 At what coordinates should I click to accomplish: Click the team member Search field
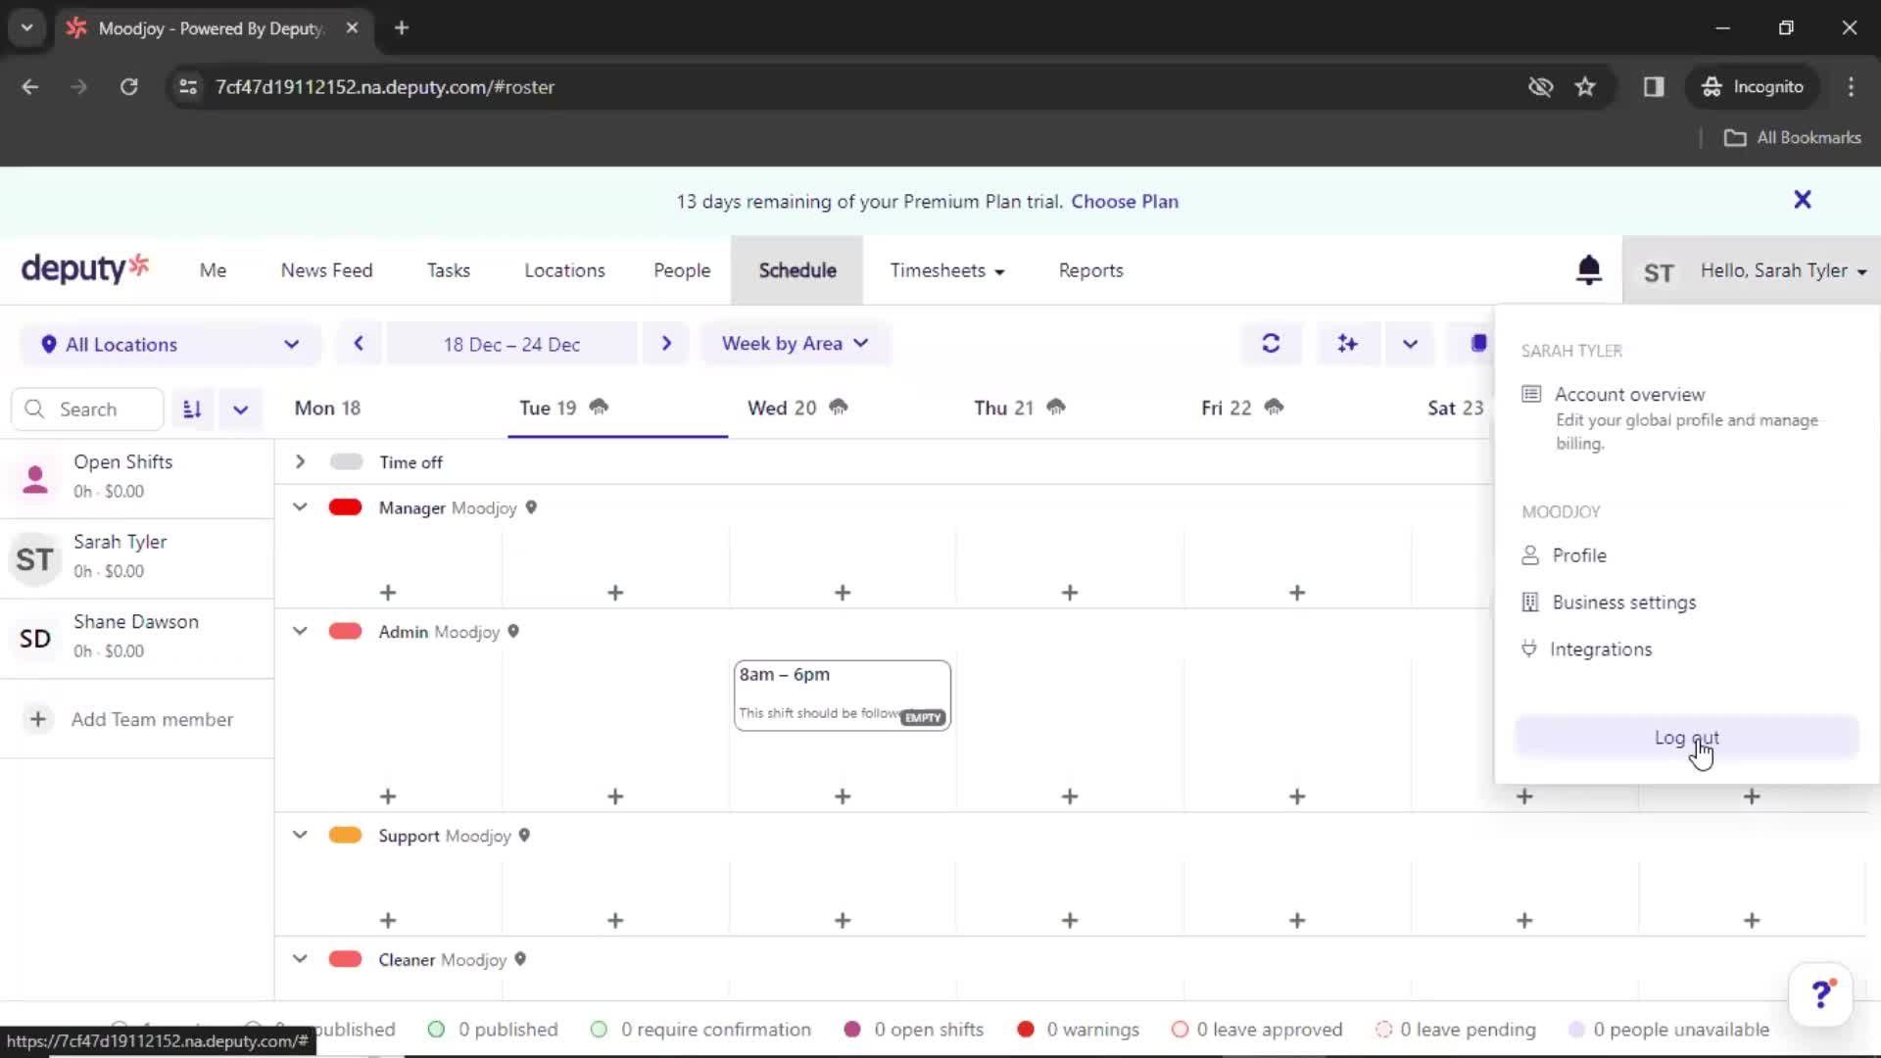(87, 409)
